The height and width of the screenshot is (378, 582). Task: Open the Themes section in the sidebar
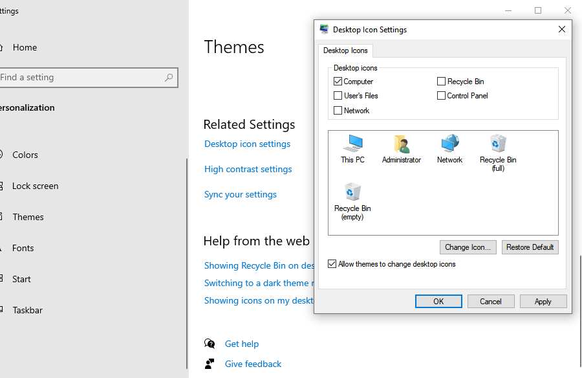coord(27,217)
